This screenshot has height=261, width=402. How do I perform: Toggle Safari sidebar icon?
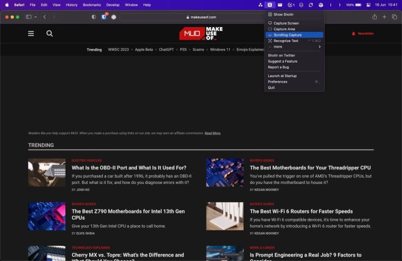pyautogui.click(x=28, y=17)
